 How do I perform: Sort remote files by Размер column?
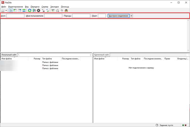click(124, 59)
